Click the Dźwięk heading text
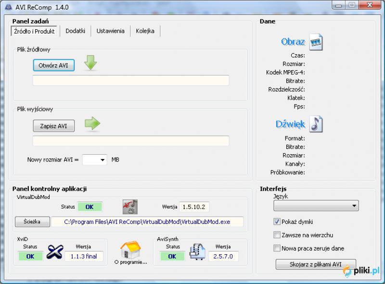 291,124
